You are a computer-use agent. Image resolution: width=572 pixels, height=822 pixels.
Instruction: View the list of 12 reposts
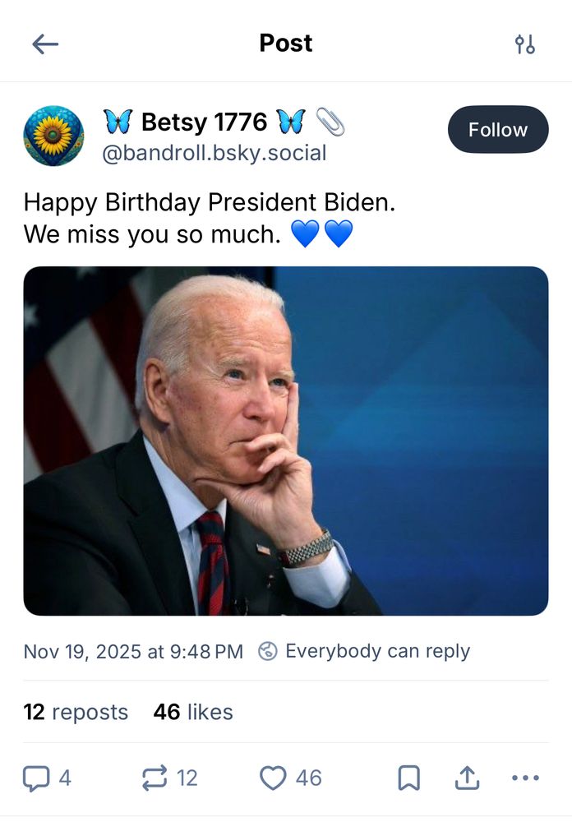[76, 712]
